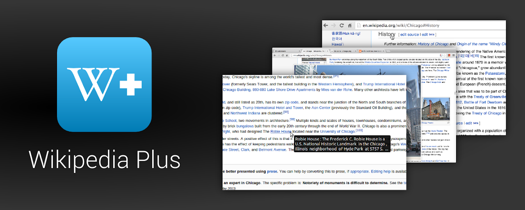
Task: Open the Robie House link
Action: click(281, 132)
